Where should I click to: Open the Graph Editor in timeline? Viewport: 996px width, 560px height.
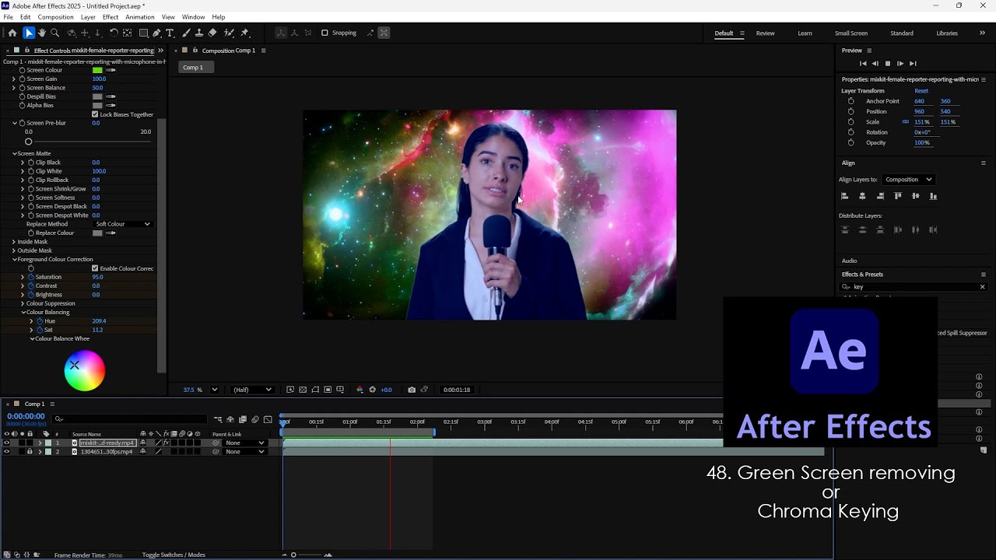point(268,419)
